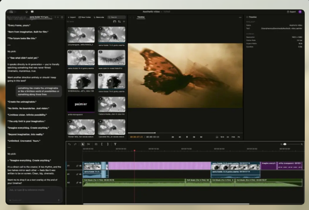This screenshot has width=309, height=210.
Task: Open the 16:9 aspect ratio selector
Action: pyautogui.click(x=222, y=137)
